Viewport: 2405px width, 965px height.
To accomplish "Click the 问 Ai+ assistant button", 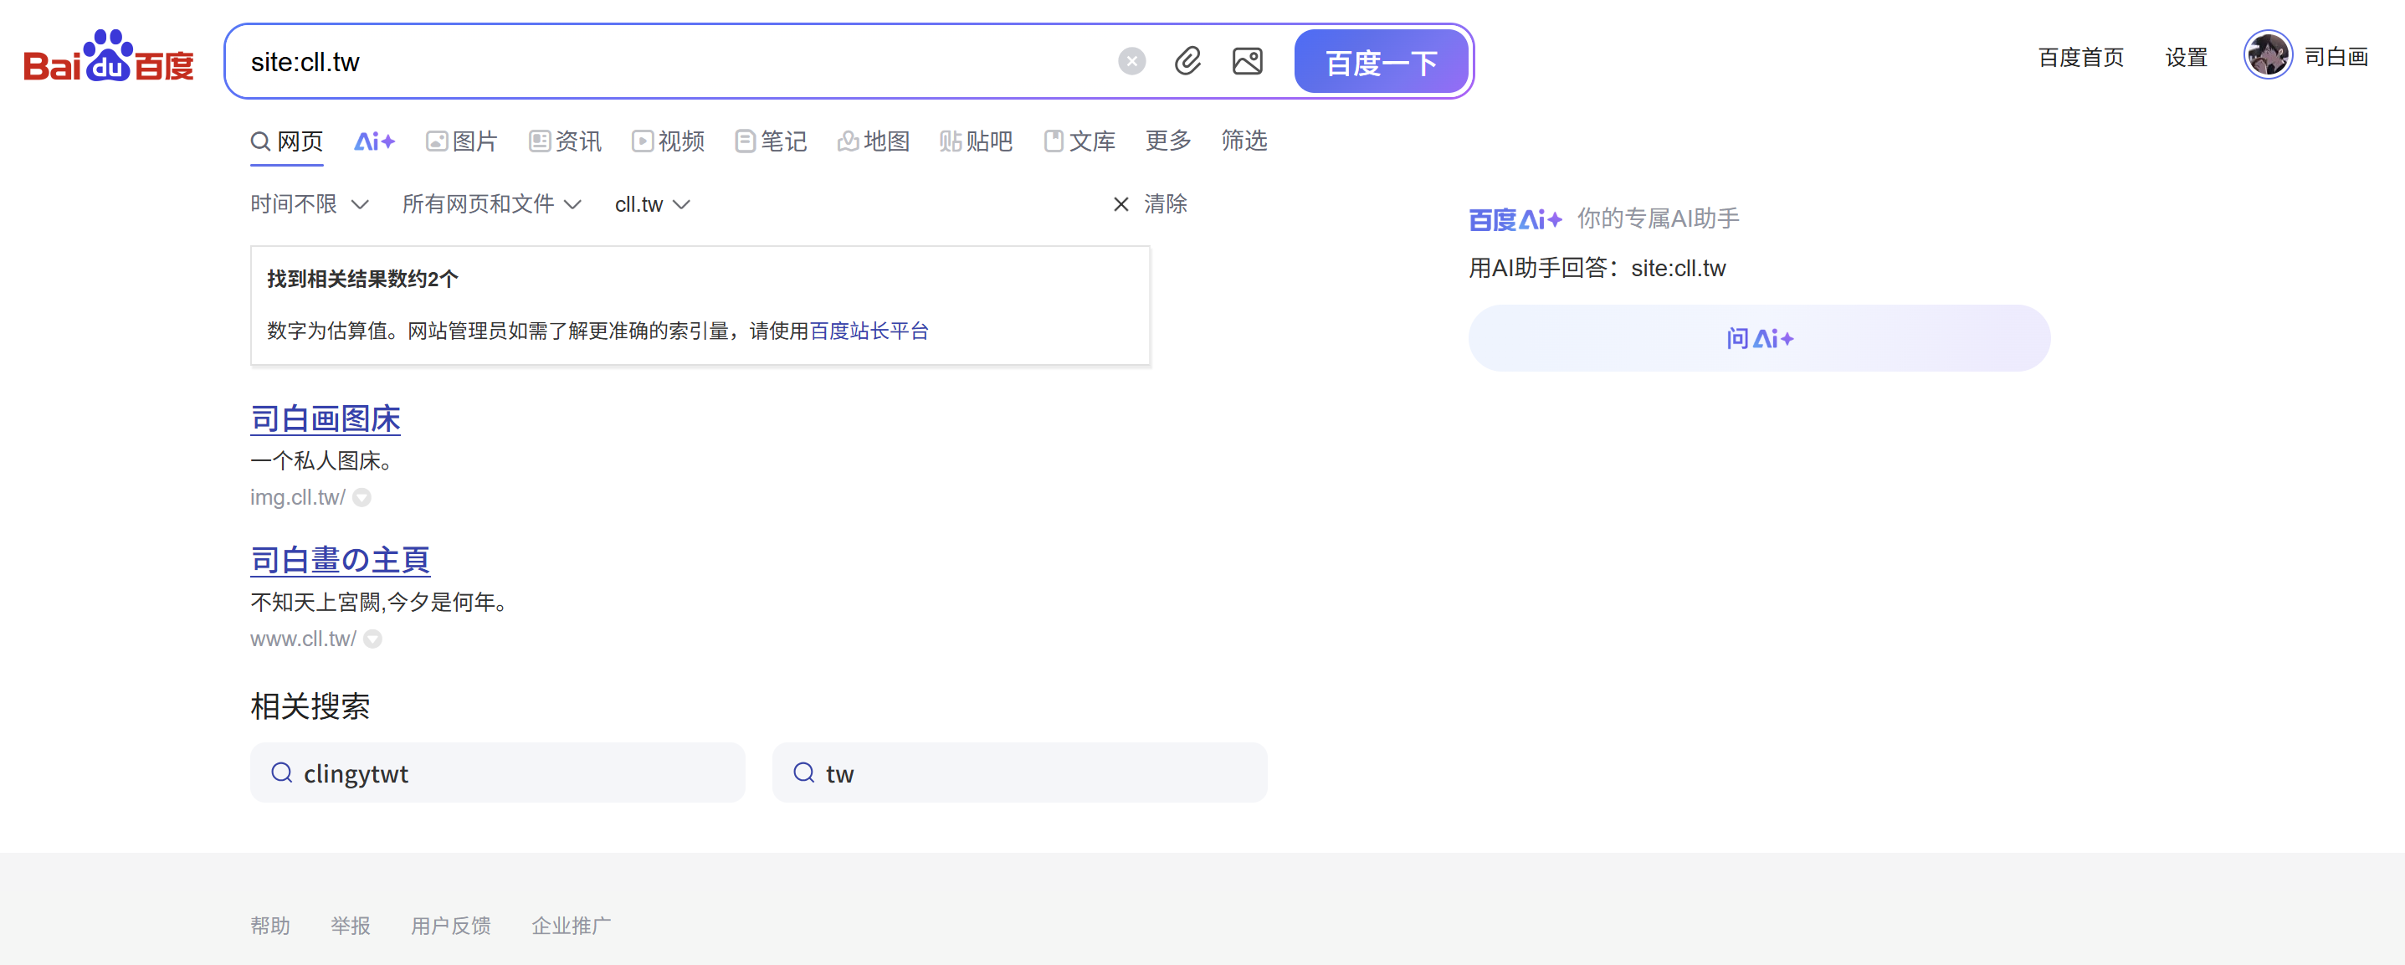I will tap(1759, 338).
